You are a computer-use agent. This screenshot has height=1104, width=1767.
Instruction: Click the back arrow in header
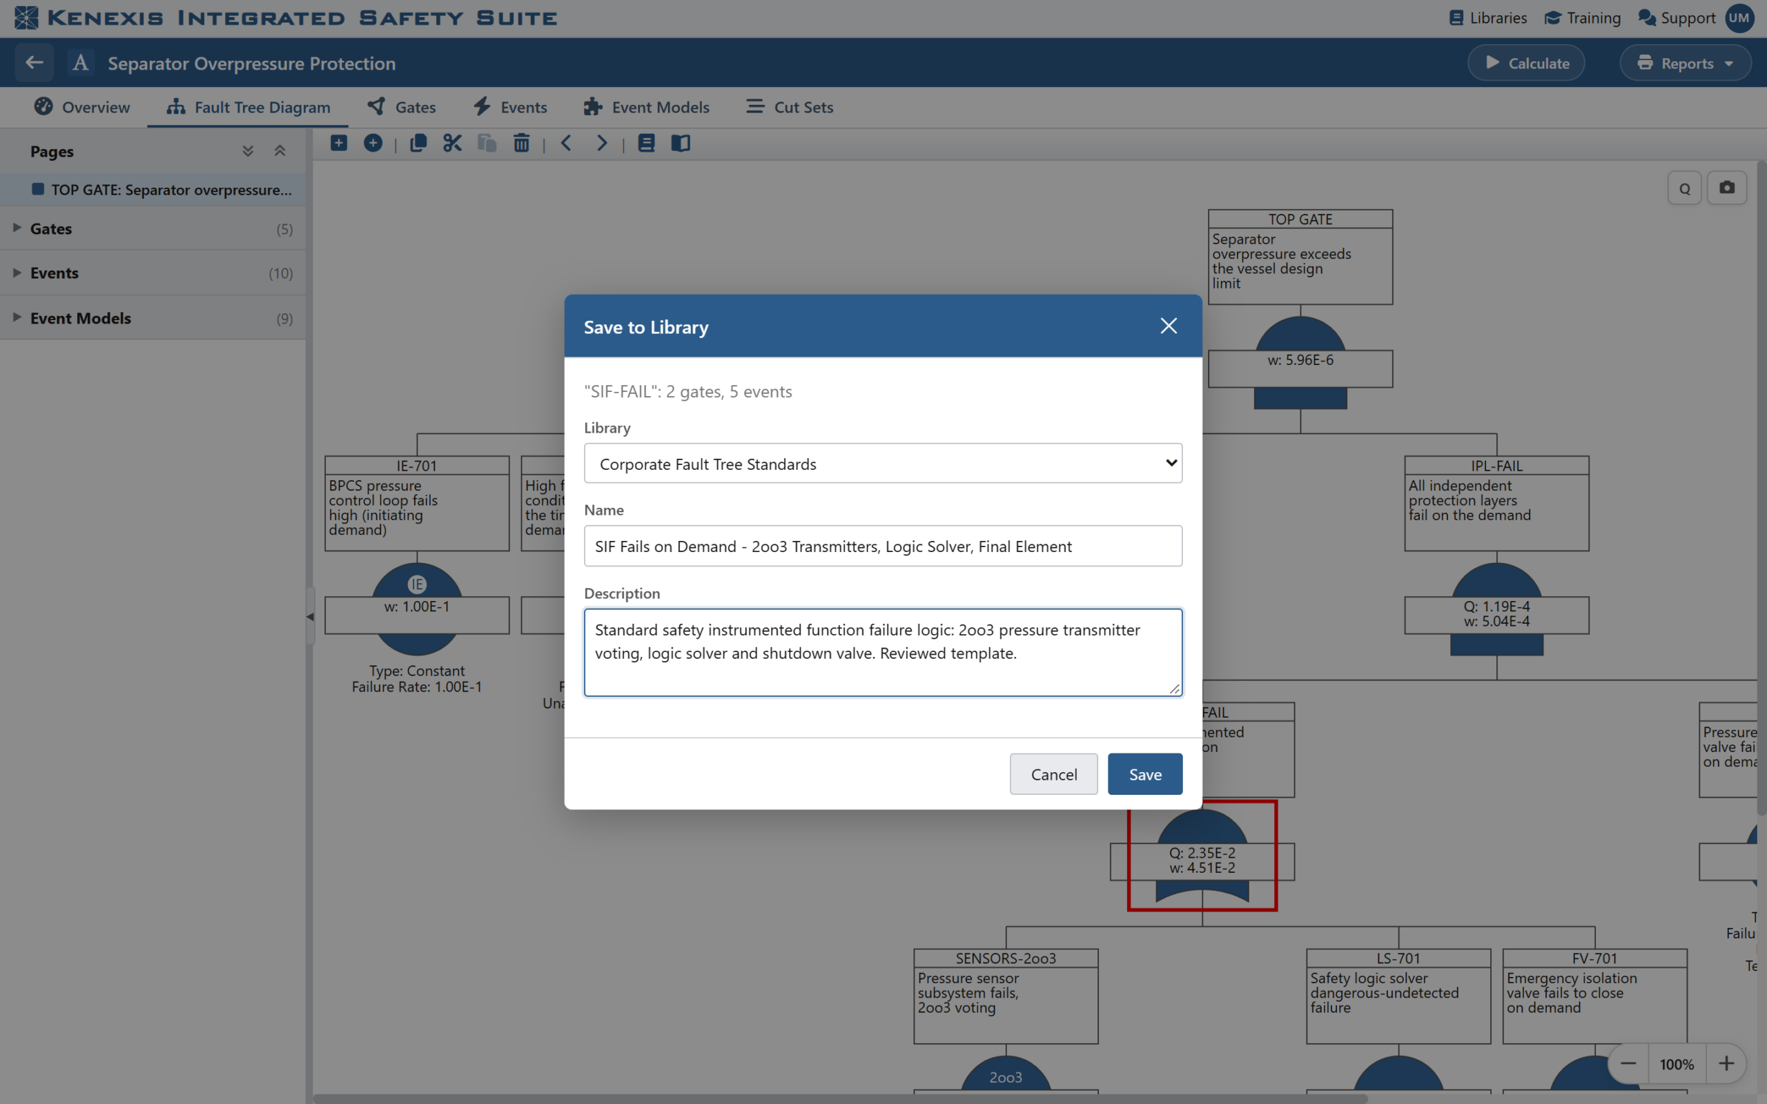tap(35, 63)
